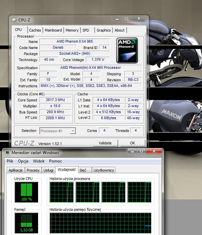This screenshot has width=202, height=235.
Task: Click the Core Voltage value 1.376 V
Action: 98,59
